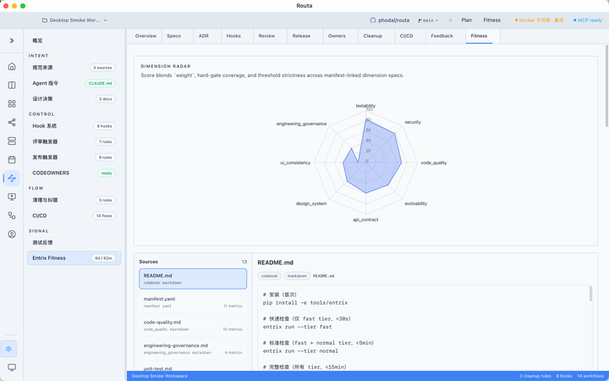Image resolution: width=609 pixels, height=381 pixels.
Task: Switch to the Overview tab
Action: tap(145, 36)
